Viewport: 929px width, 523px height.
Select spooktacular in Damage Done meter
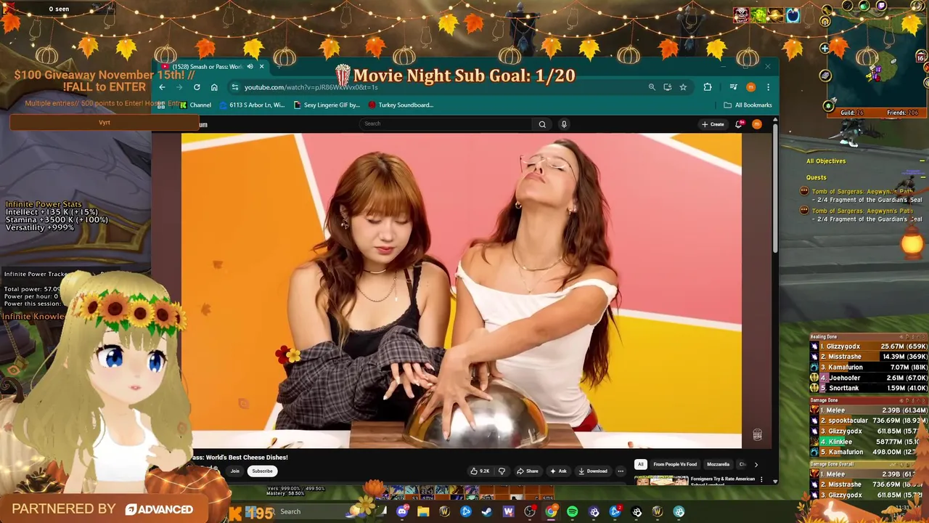click(x=869, y=421)
